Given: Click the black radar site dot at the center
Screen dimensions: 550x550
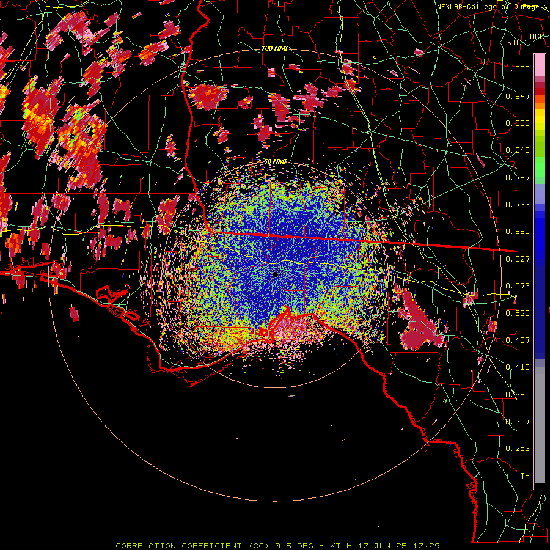Looking at the screenshot, I should pos(275,274).
